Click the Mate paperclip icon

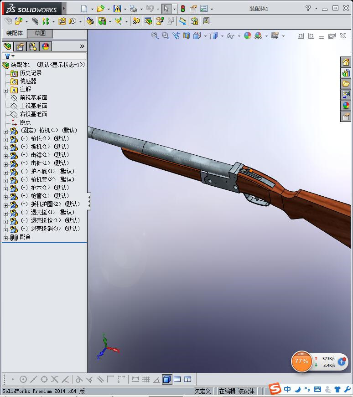tap(35, 21)
